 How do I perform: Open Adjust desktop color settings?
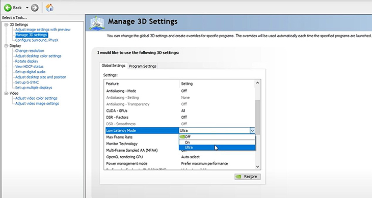pyautogui.click(x=38, y=56)
